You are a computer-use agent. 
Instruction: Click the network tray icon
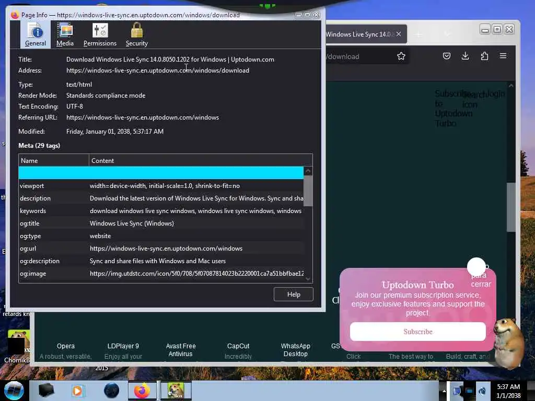click(x=469, y=391)
